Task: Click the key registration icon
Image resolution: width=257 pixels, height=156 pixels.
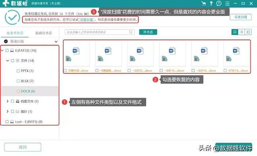Action: [211, 3]
